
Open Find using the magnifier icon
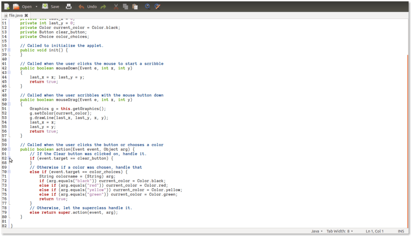pos(148,7)
